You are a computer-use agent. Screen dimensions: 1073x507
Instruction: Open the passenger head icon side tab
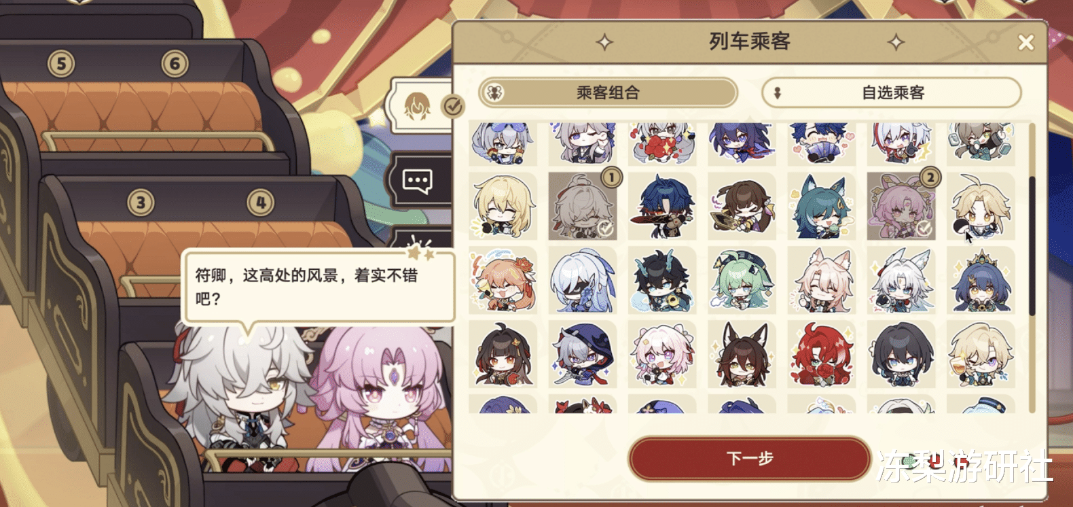point(418,105)
